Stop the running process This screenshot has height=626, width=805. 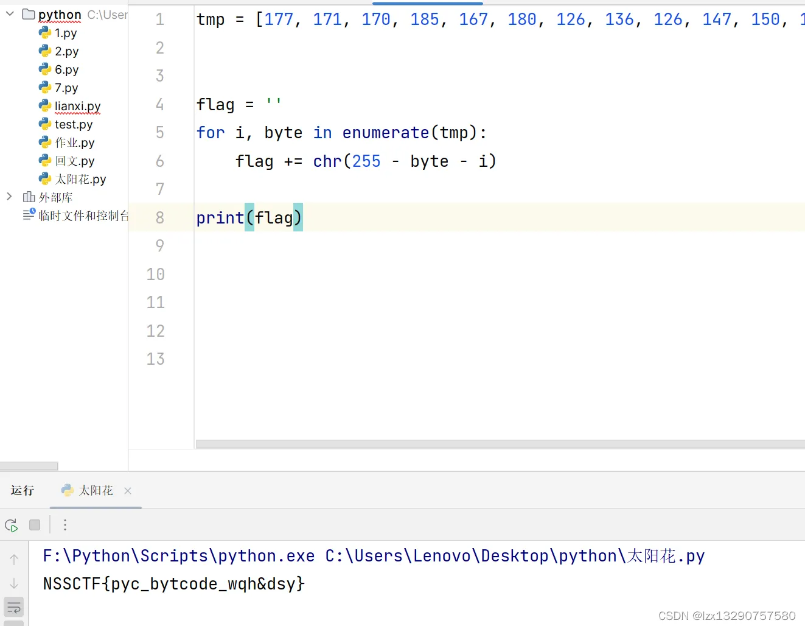(35, 525)
